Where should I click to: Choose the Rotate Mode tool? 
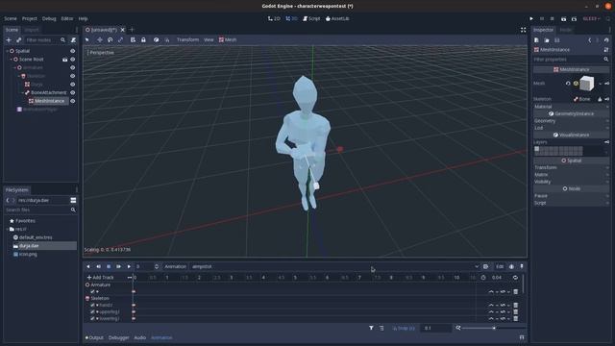click(x=111, y=39)
